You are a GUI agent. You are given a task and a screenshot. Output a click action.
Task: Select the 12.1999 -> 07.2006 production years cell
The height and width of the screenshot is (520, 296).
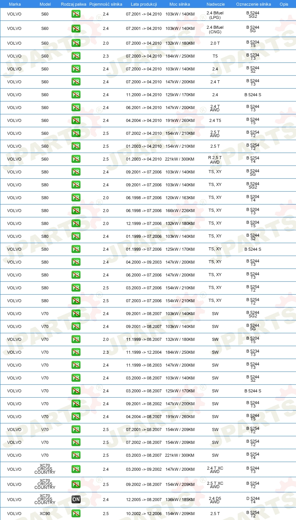click(x=144, y=223)
